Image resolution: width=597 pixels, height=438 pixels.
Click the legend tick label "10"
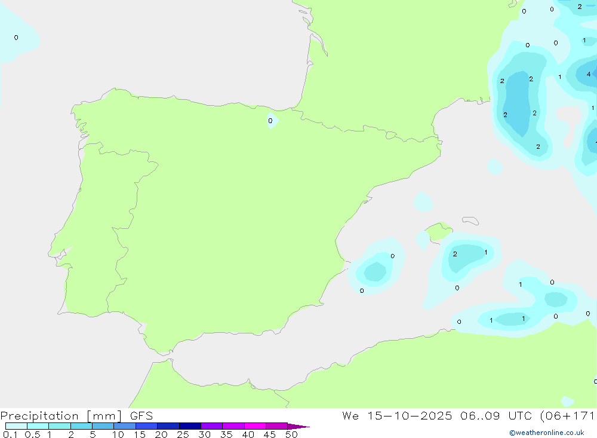tap(118, 434)
